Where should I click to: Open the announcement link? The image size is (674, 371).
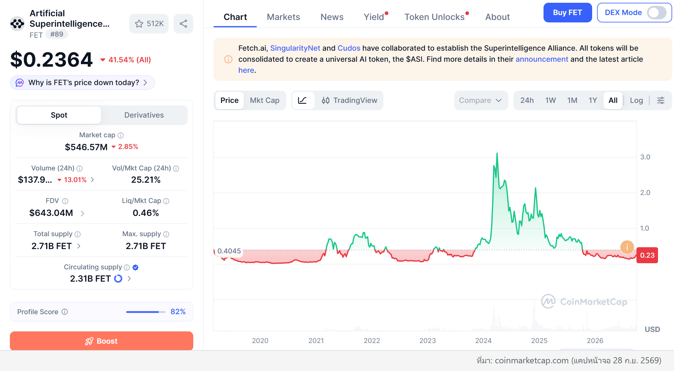pyautogui.click(x=542, y=59)
